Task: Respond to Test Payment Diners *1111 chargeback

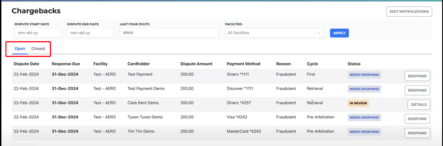Action: 417,76
